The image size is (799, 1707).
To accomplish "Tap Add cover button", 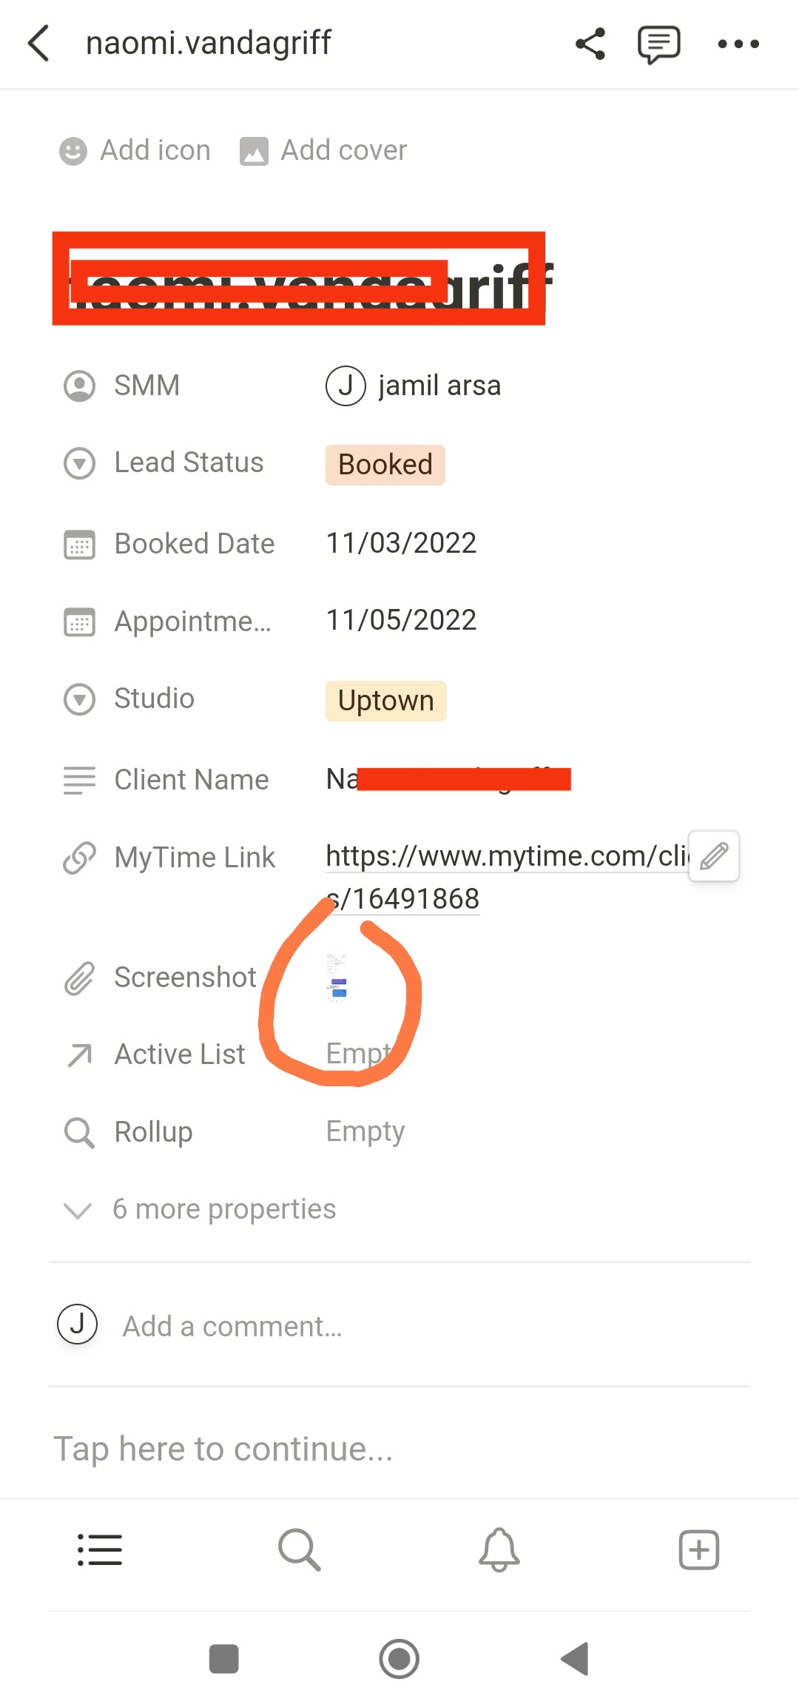I will pos(324,150).
